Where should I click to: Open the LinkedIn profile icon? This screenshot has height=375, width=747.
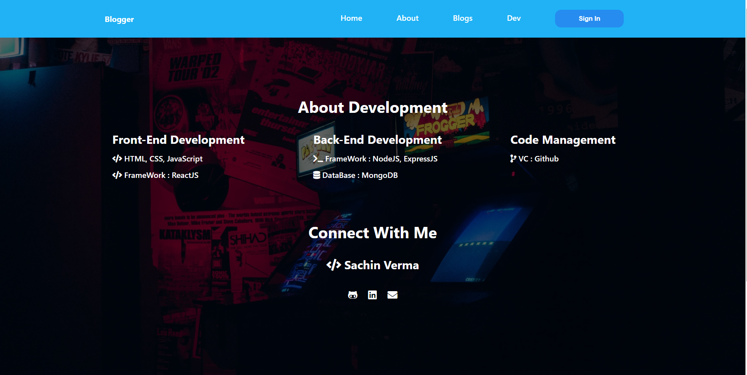[x=372, y=295]
